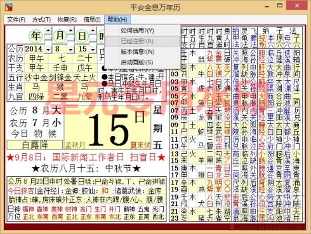Click the 经别 column header
Viewport: 311px width, 234px height.
click(x=262, y=41)
